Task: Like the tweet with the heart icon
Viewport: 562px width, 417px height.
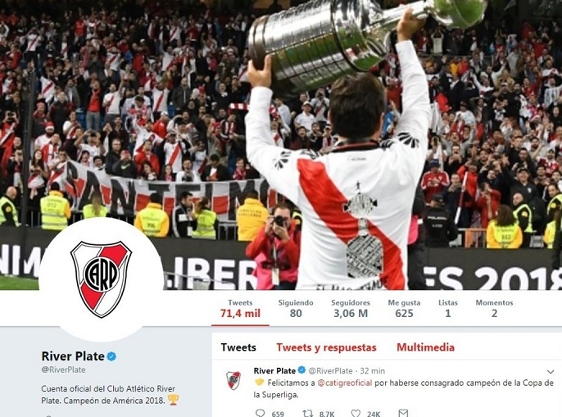Action: point(356,414)
